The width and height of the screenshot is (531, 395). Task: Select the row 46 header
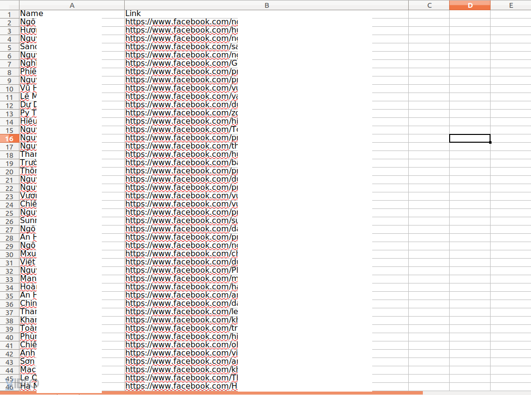[x=9, y=387]
